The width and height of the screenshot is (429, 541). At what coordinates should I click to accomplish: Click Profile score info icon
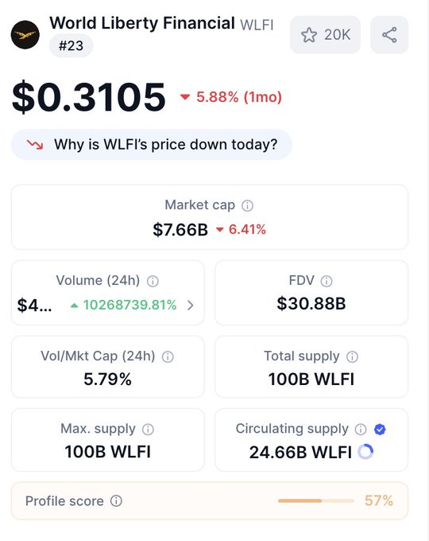(116, 500)
